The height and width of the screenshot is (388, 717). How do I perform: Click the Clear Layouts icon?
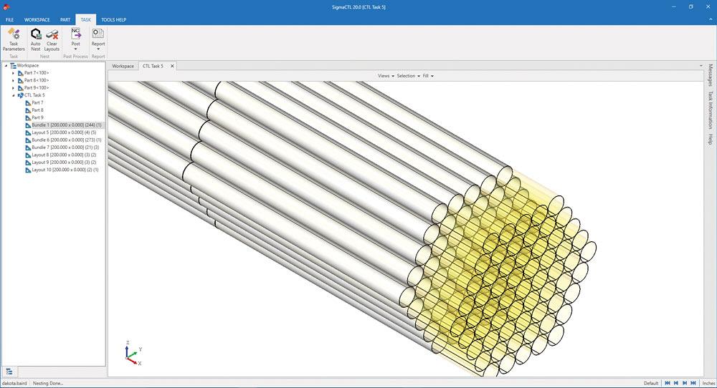point(52,39)
